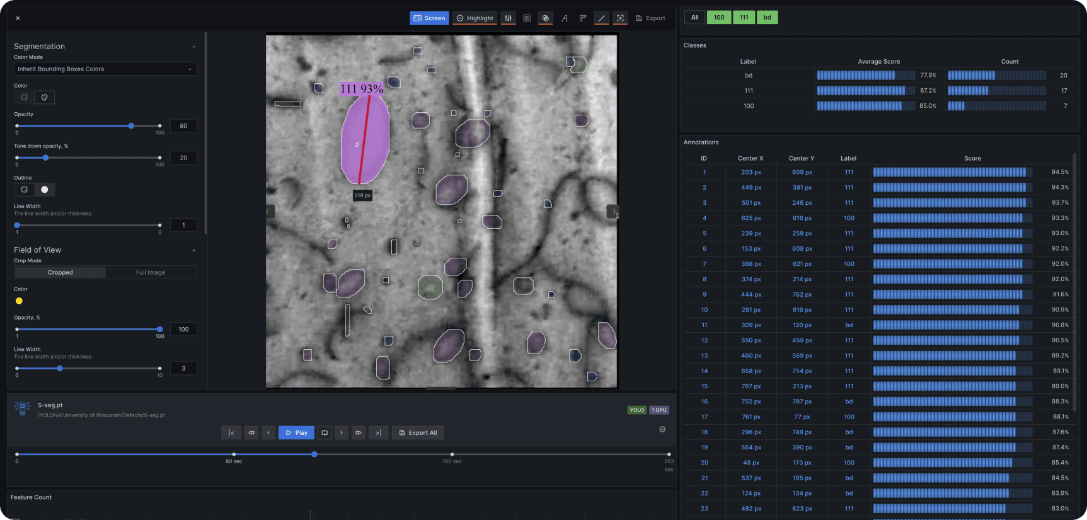Click the focus frame field-of-view icon
1087x520 pixels.
pyautogui.click(x=621, y=18)
